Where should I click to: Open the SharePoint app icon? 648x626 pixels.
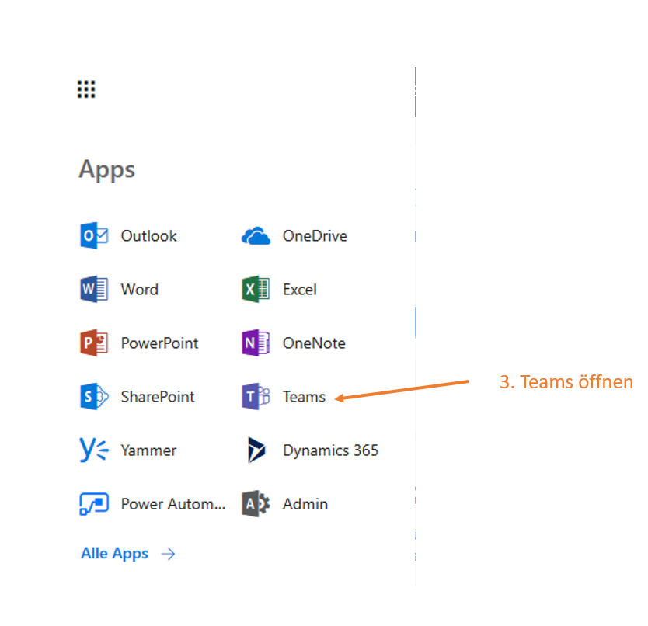tap(94, 396)
